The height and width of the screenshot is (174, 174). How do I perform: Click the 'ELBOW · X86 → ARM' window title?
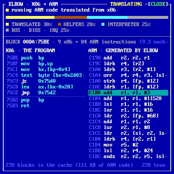pos(33,4)
